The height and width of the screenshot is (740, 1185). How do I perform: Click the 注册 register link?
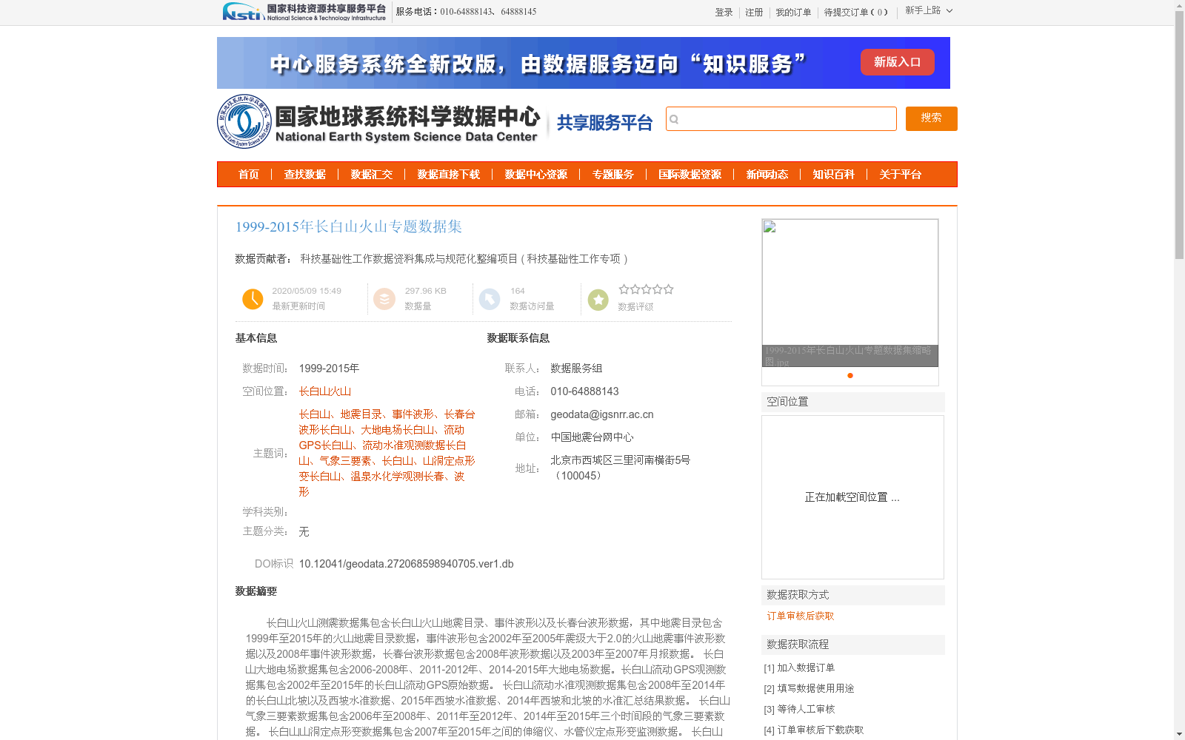(x=754, y=13)
